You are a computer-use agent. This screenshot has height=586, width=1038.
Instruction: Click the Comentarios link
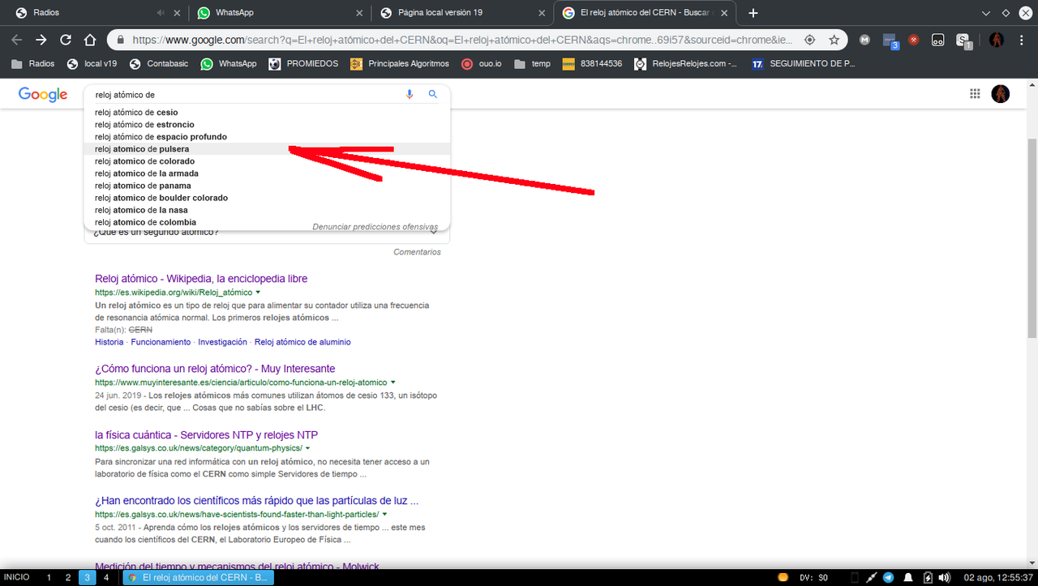[417, 252]
